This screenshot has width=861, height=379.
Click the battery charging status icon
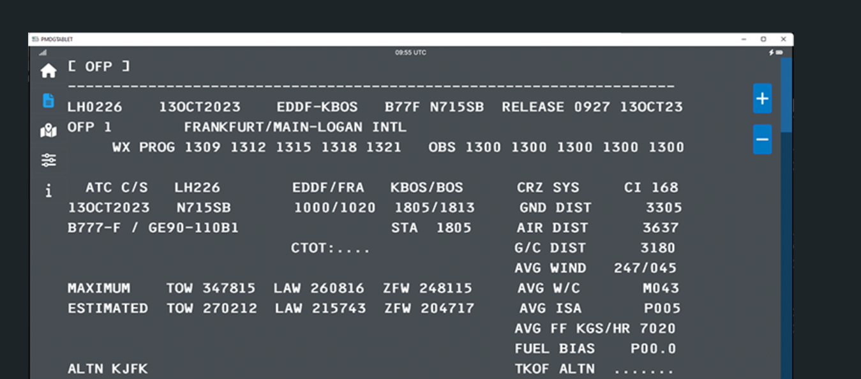tap(775, 52)
